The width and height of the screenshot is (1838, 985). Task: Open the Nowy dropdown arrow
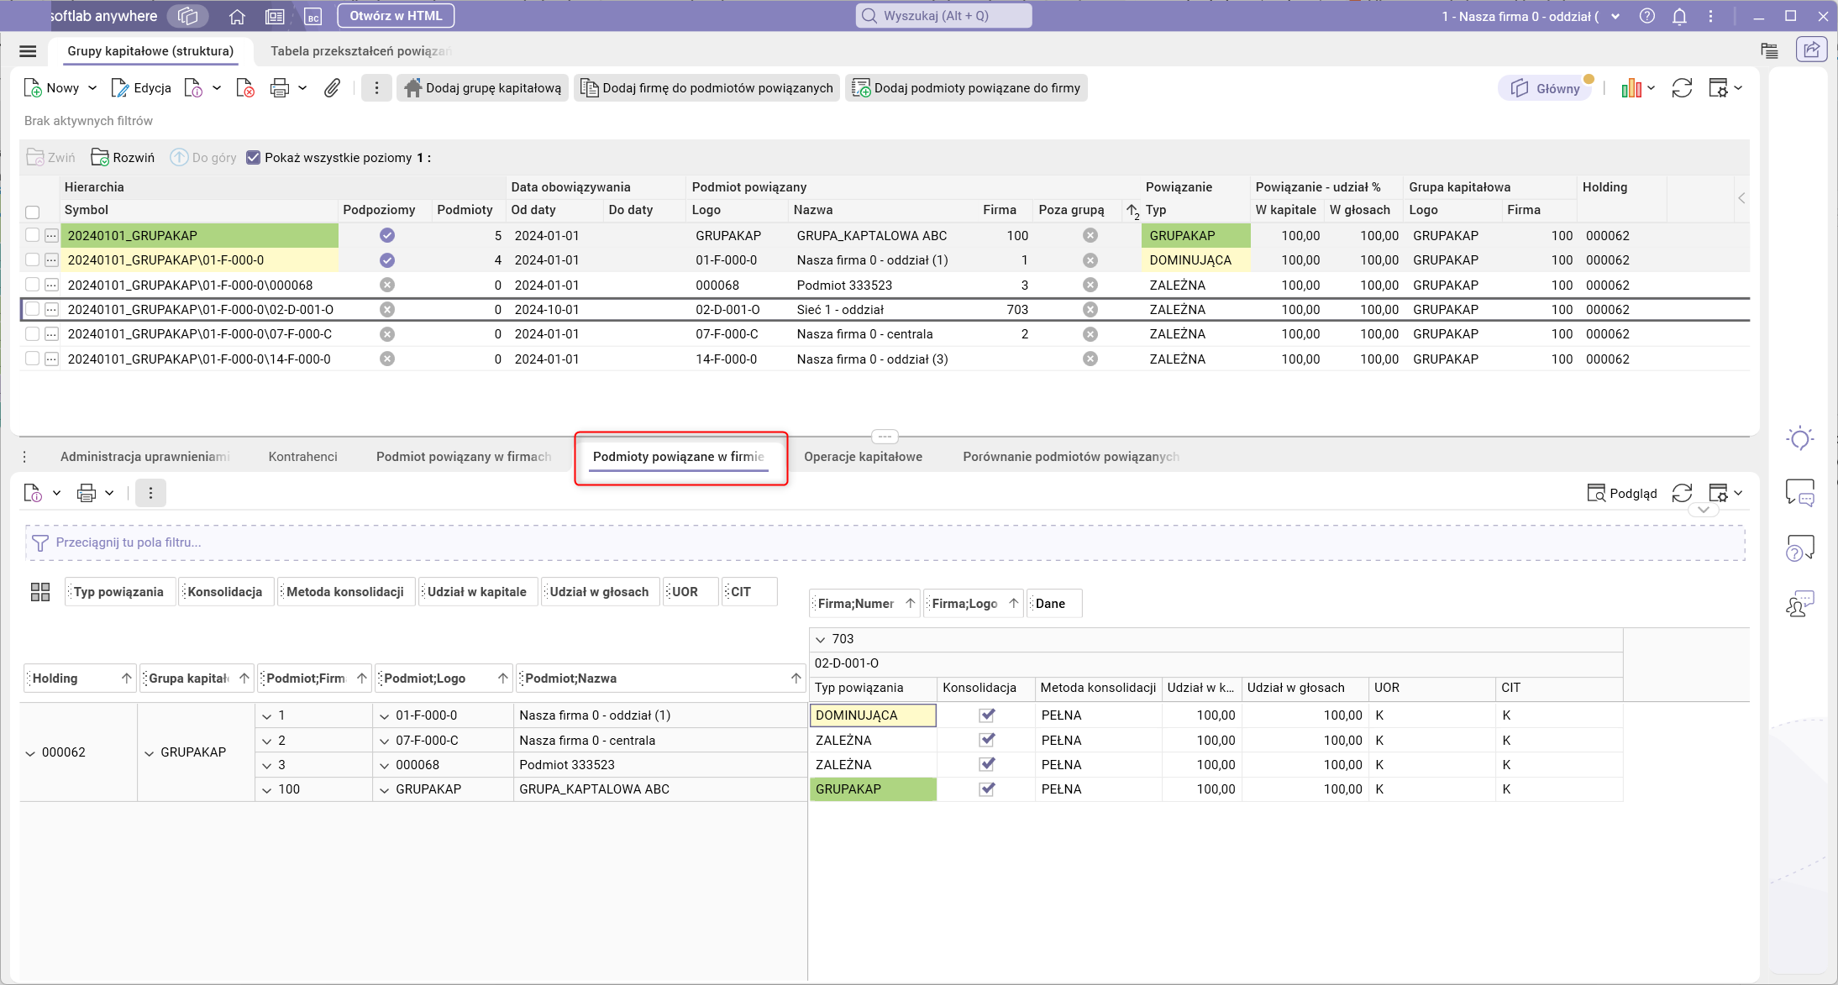point(92,88)
